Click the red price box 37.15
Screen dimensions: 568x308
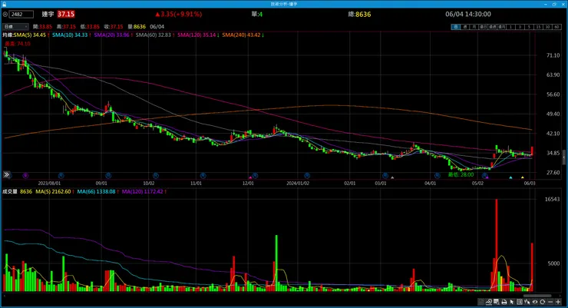pyautogui.click(x=66, y=14)
